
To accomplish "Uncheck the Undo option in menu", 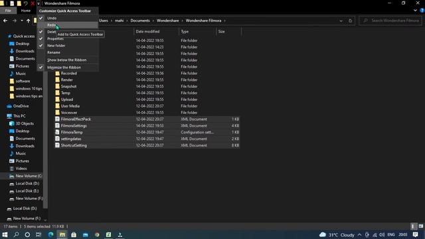I will point(68,18).
